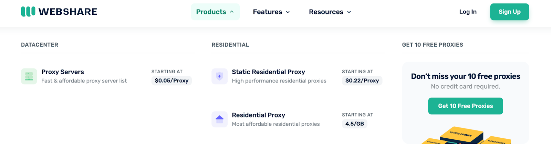The width and height of the screenshot is (551, 150).
Task: Click the Residential Proxy house icon
Action: point(219,119)
